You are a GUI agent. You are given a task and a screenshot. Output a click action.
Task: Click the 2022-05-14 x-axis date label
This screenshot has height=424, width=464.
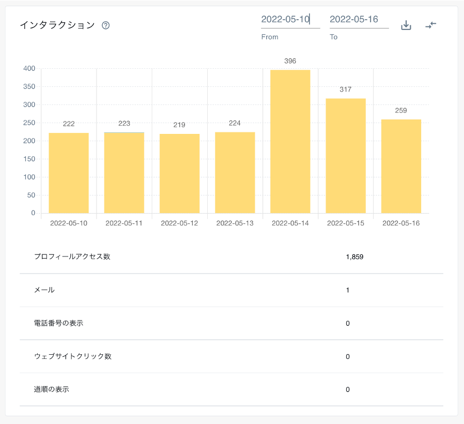(290, 223)
